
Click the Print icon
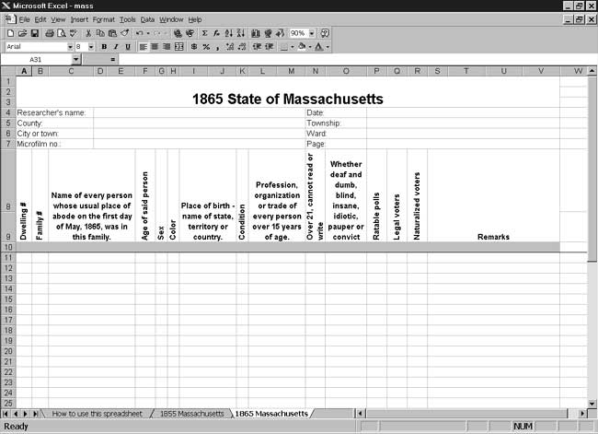pyautogui.click(x=48, y=33)
